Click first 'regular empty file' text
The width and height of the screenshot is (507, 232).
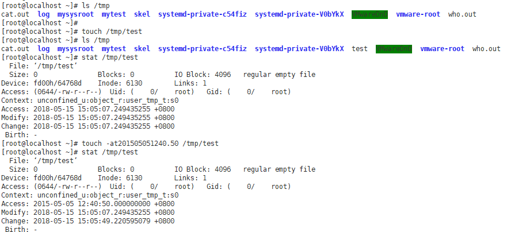(x=279, y=75)
